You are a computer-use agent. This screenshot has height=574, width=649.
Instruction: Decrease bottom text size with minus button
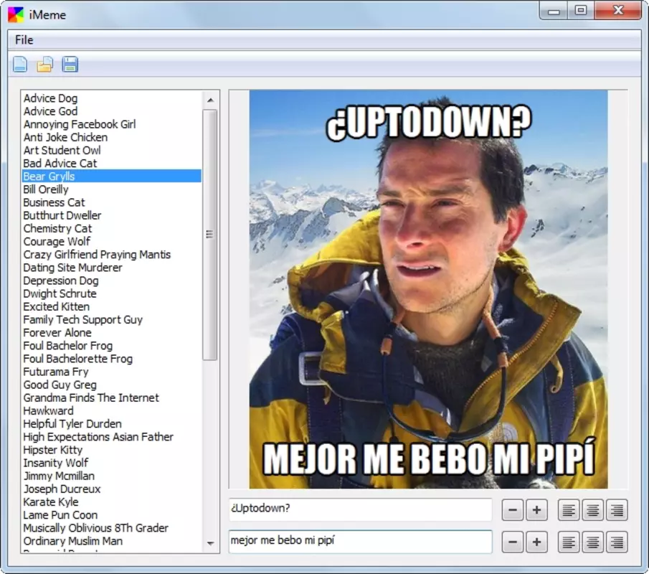tap(513, 542)
